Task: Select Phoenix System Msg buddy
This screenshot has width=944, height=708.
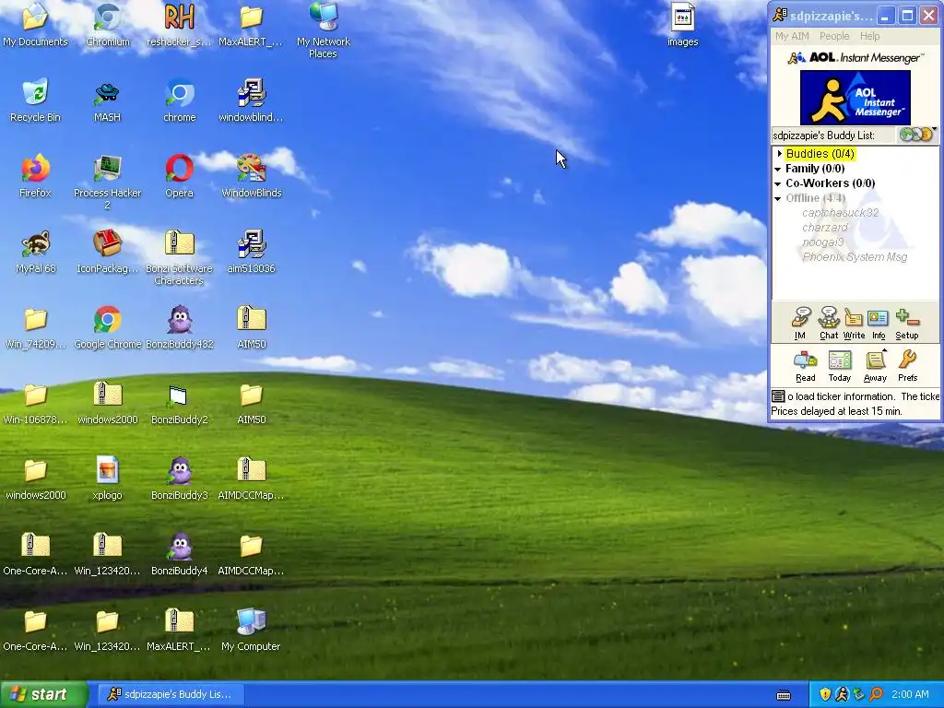Action: pyautogui.click(x=855, y=257)
